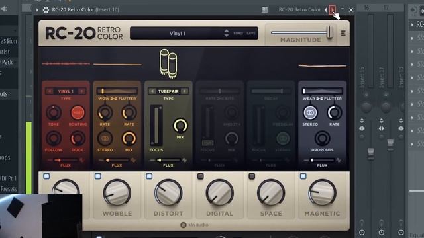Click the noise Follow knob
The height and width of the screenshot is (238, 424).
[x=54, y=138]
